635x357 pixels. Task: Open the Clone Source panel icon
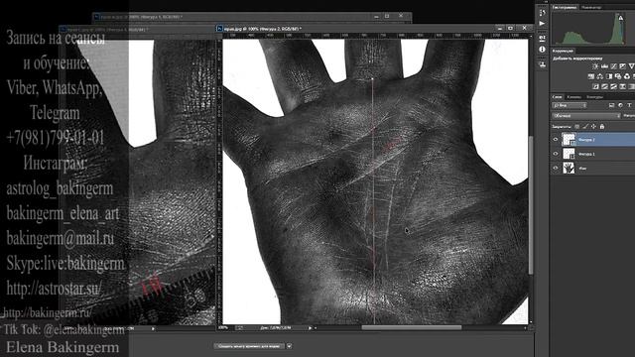543,63
